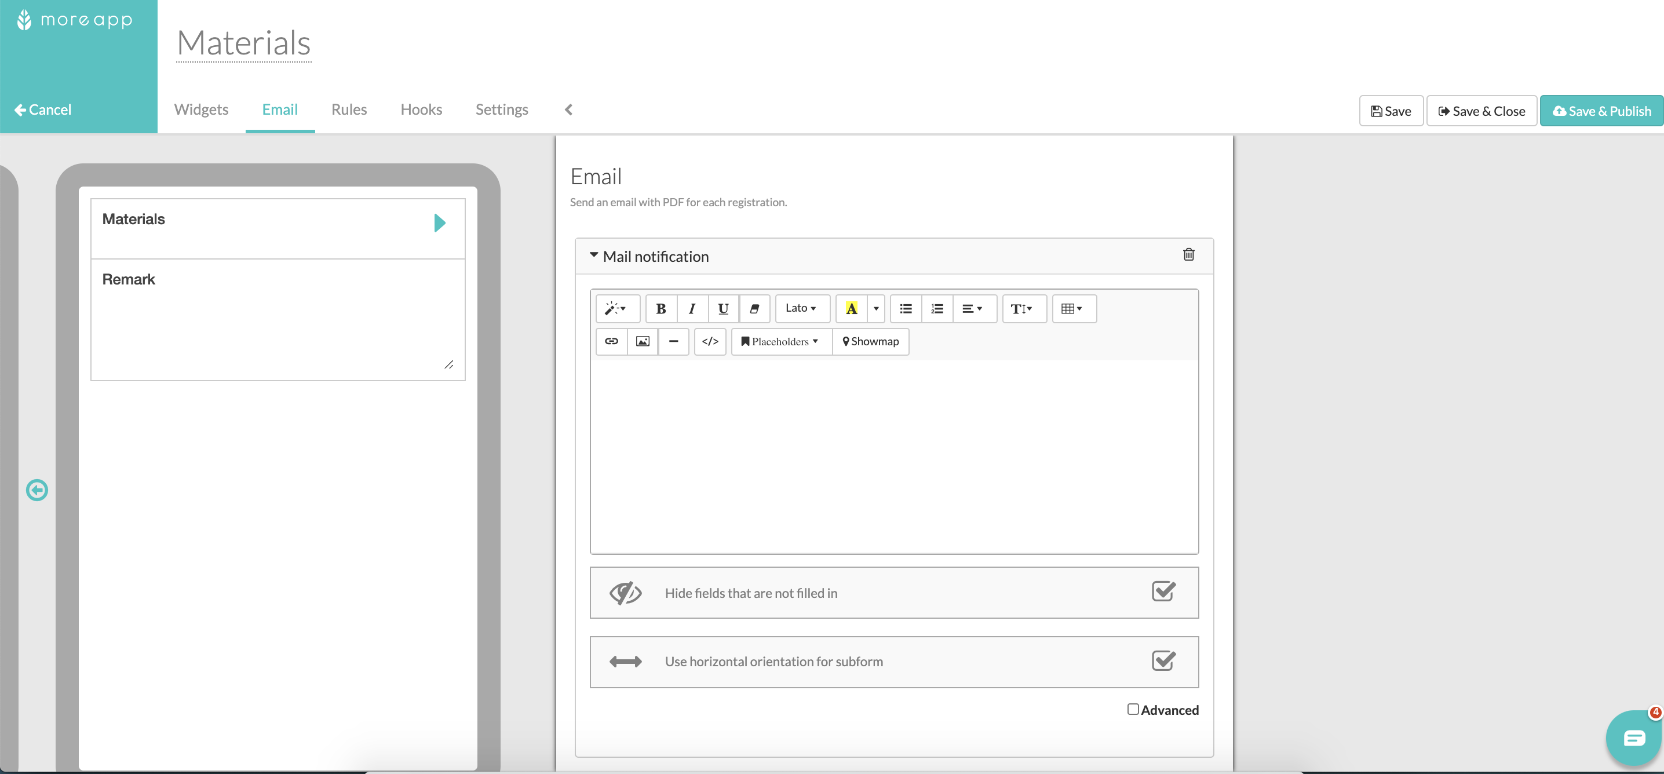The width and height of the screenshot is (1664, 774).
Task: Switch to the Rules tab
Action: coord(349,109)
